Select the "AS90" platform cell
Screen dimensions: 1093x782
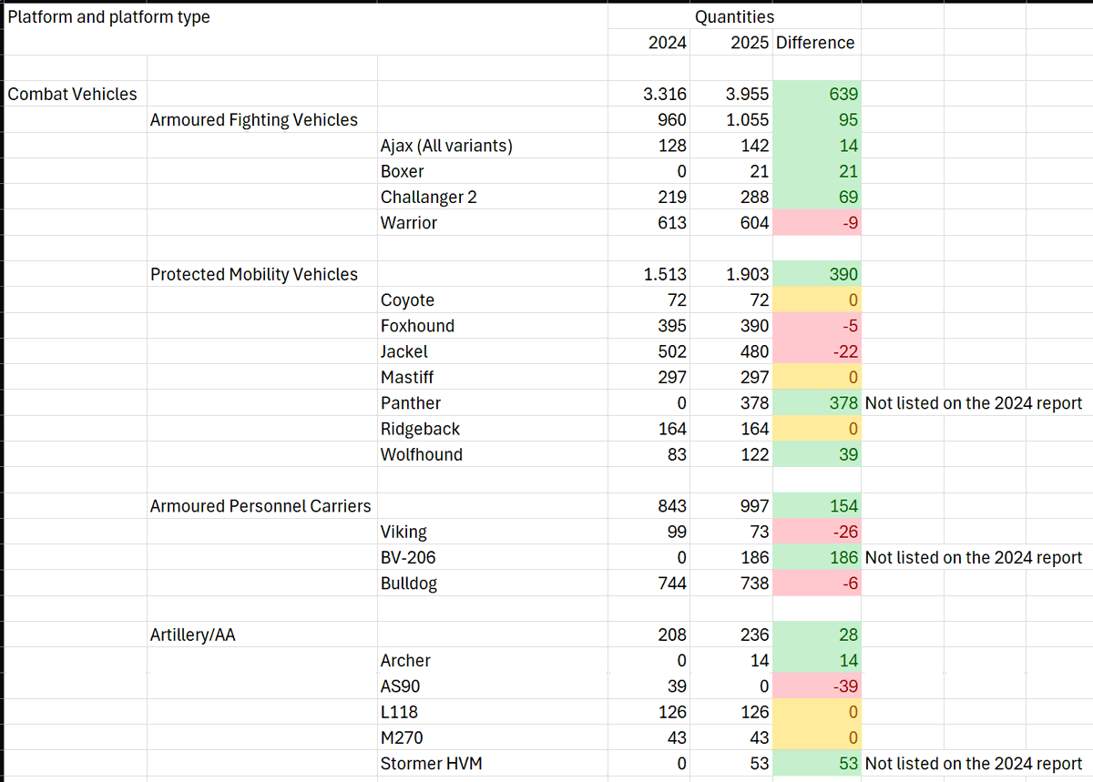[492, 686]
